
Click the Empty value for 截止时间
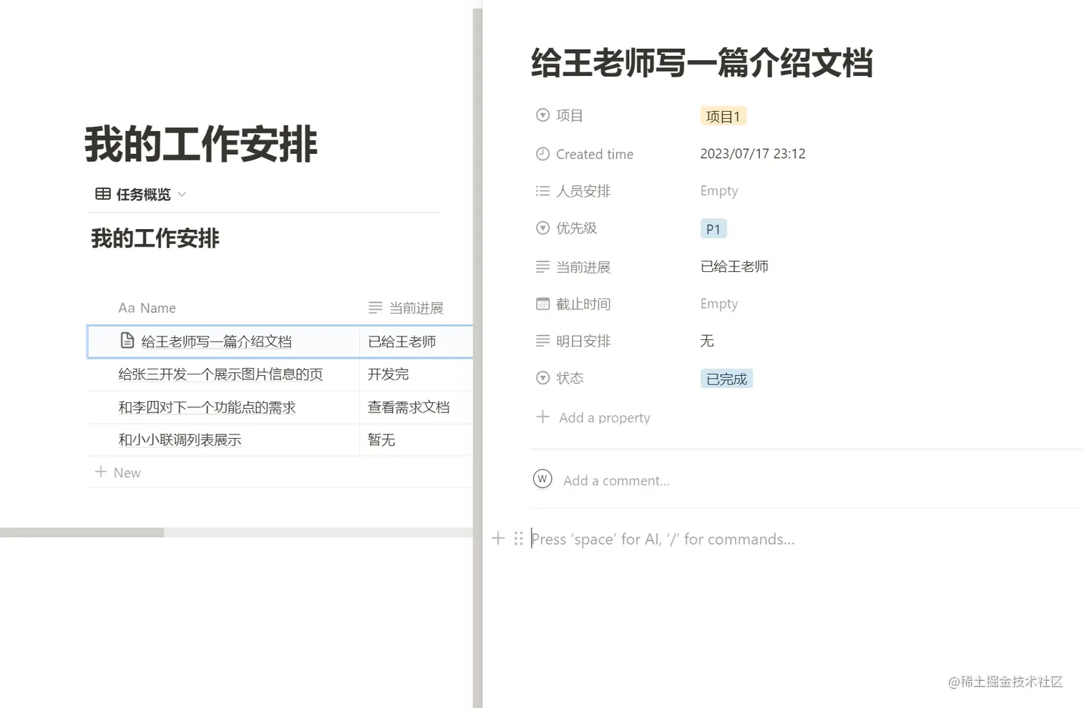point(719,304)
